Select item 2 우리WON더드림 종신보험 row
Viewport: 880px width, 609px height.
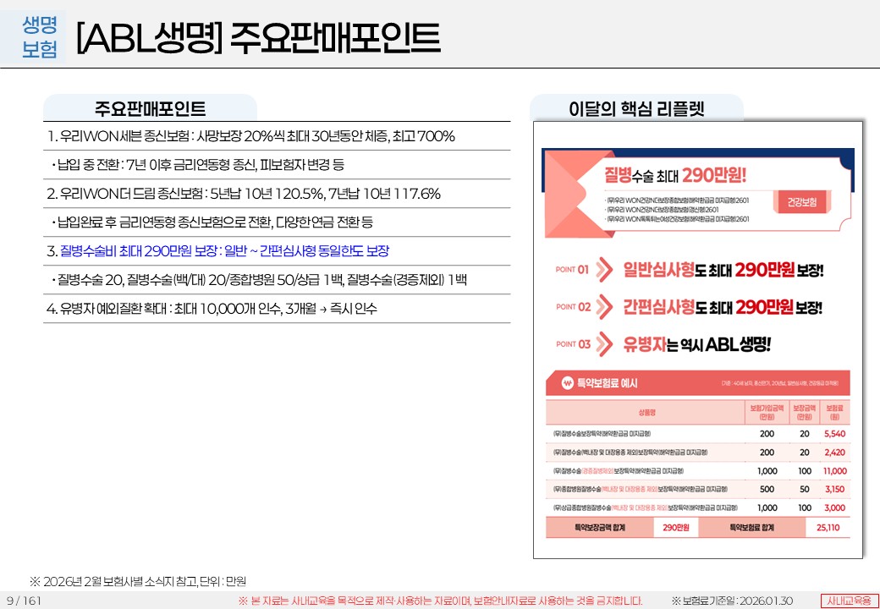coord(244,194)
